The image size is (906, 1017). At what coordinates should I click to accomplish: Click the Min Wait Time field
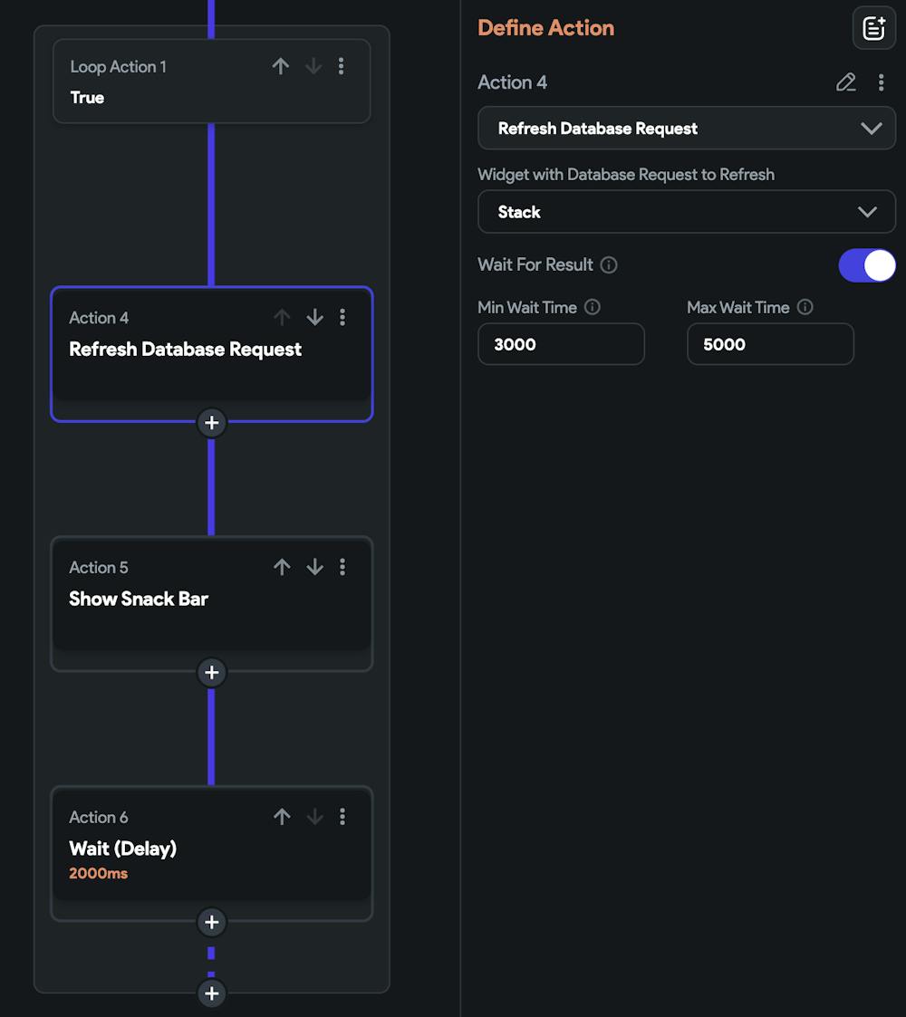[x=561, y=344]
